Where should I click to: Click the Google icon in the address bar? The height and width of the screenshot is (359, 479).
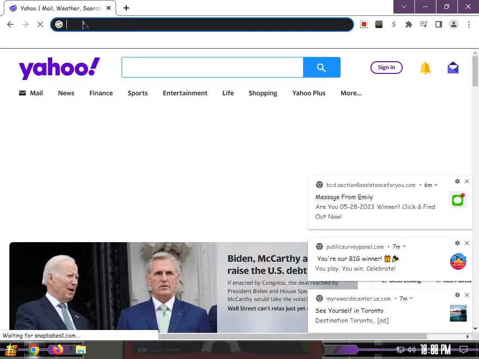click(x=59, y=24)
